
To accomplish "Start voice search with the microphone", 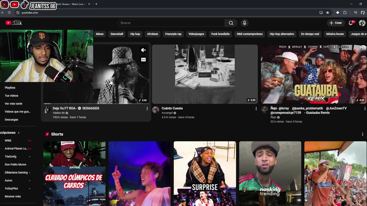I will pos(244,23).
